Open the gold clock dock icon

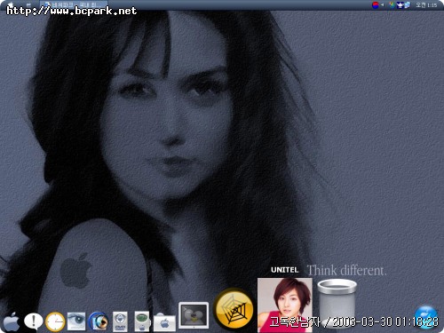click(x=55, y=321)
